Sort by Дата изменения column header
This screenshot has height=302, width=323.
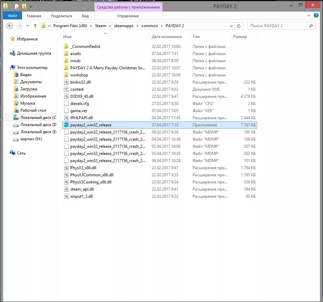click(167, 36)
